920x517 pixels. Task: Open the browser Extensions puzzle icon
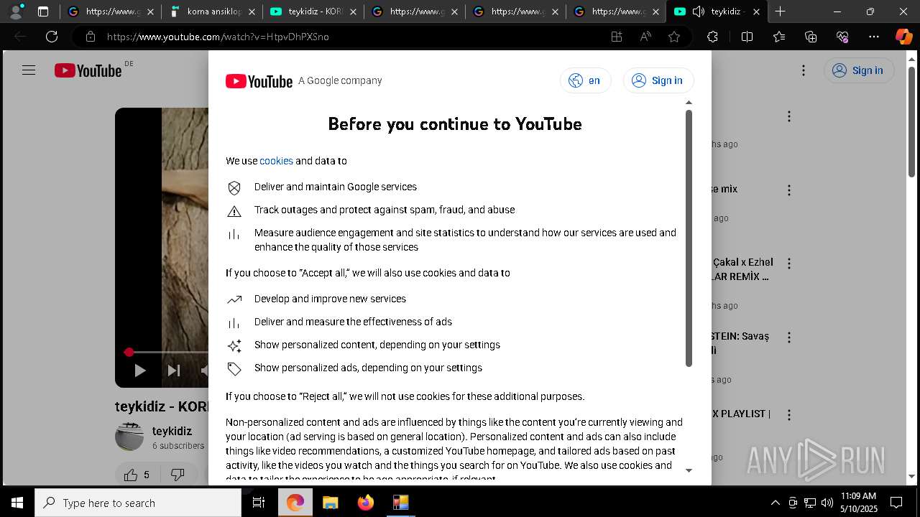[713, 37]
